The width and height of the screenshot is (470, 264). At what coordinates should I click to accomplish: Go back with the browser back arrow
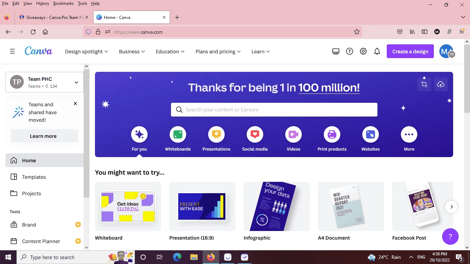click(8, 32)
